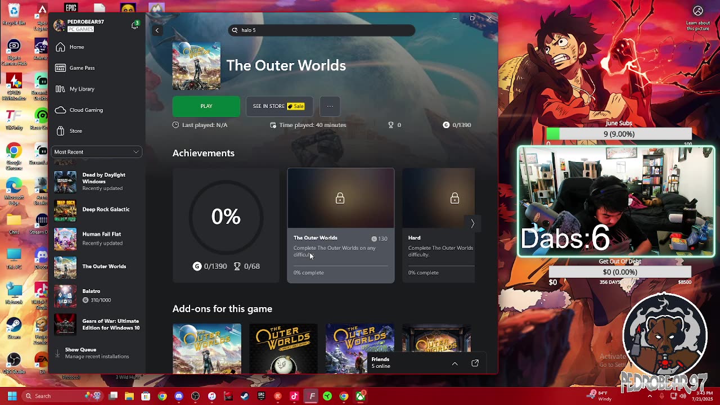Open the Most Recent sort dropdown
720x405 pixels.
pyautogui.click(x=96, y=152)
